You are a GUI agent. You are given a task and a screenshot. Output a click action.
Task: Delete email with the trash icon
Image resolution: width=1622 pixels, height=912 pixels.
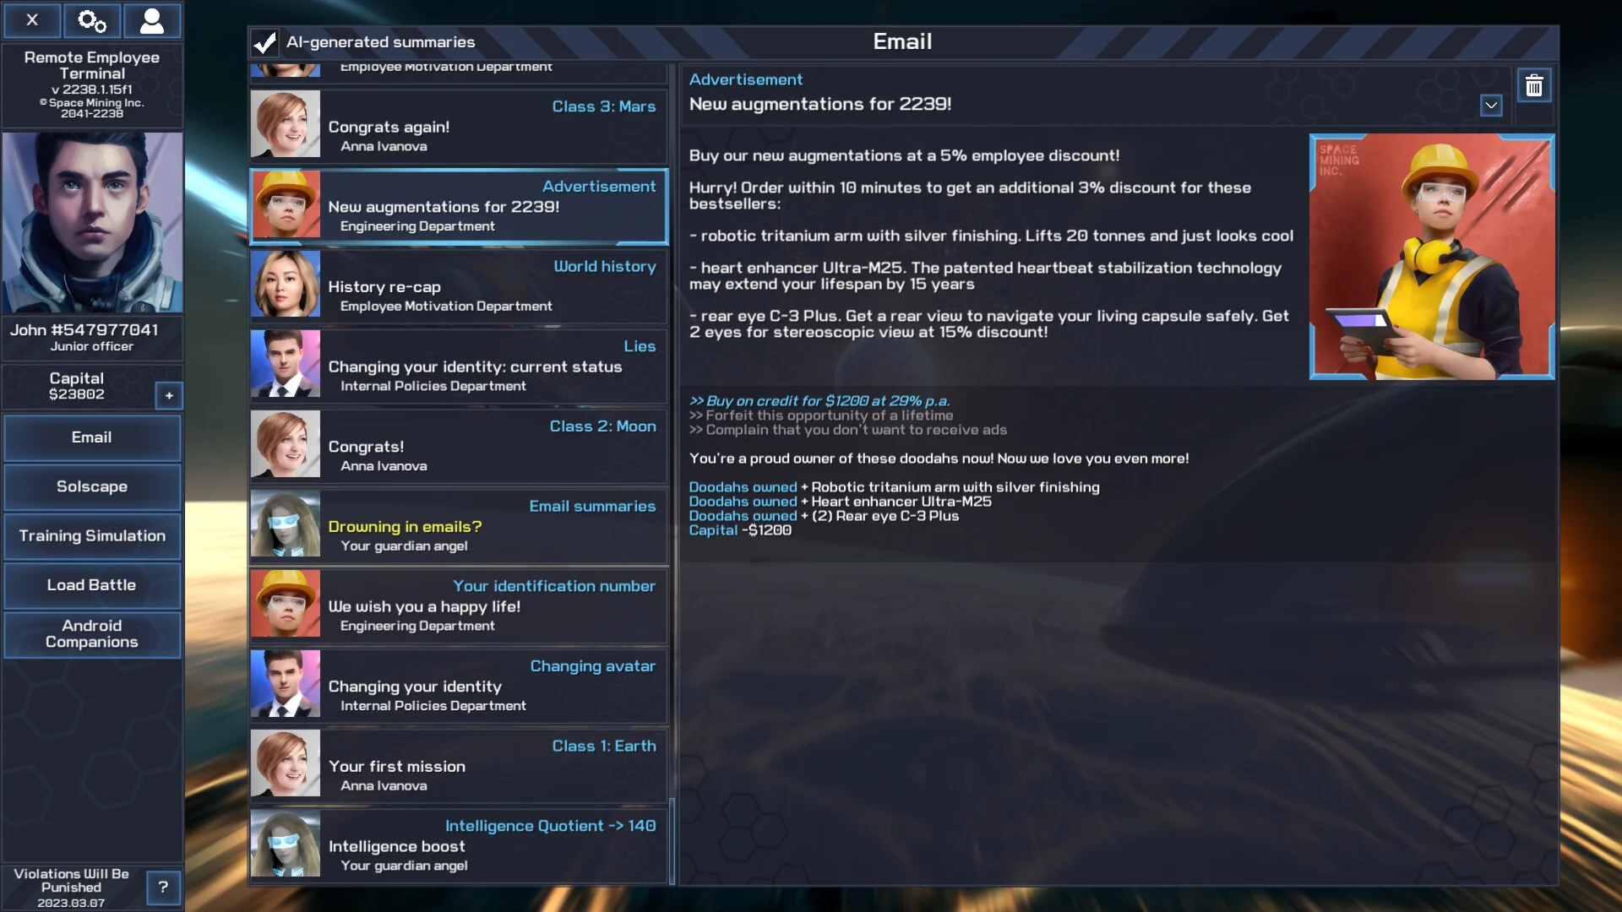coord(1534,85)
